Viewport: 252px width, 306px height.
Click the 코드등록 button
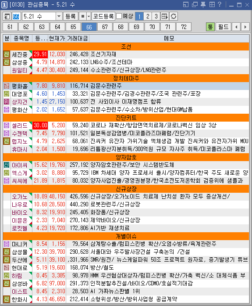103,16
